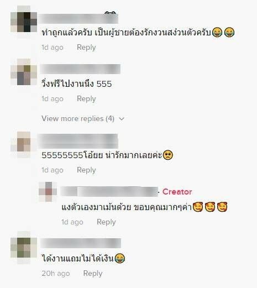Screen dimensions: 257x288
Task: Click the first commenter's blurred username
Action: 78,18
